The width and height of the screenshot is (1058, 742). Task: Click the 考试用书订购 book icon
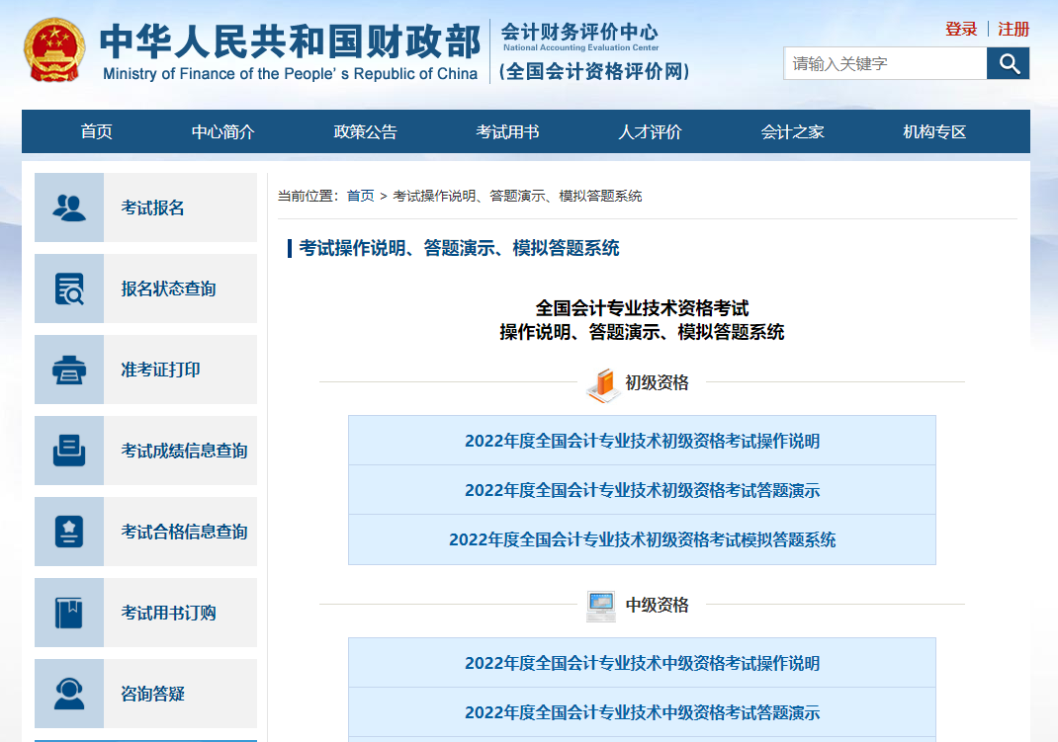pyautogui.click(x=69, y=613)
